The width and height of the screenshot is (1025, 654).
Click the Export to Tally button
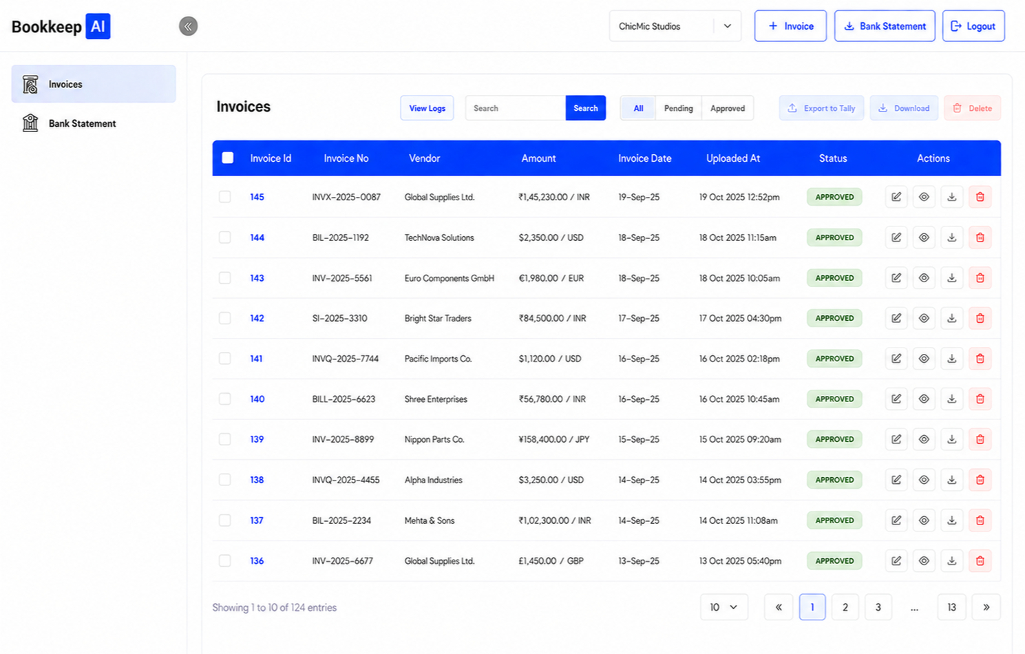(821, 108)
